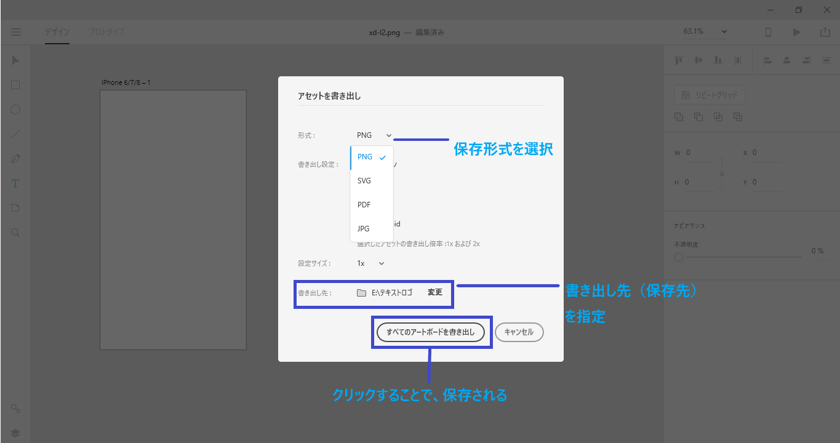Open the Layers panel icon
This screenshot has height=443, width=840.
tap(15, 433)
